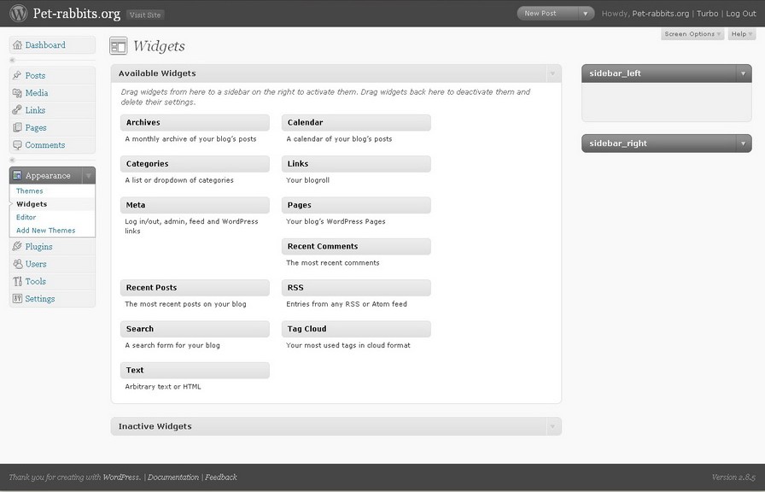This screenshot has width=765, height=492.
Task: Open the Editor menu item
Action: coord(26,217)
